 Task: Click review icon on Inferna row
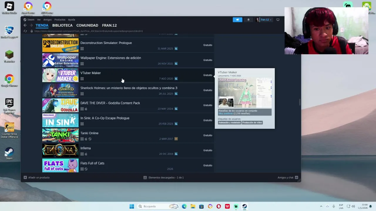176,154
